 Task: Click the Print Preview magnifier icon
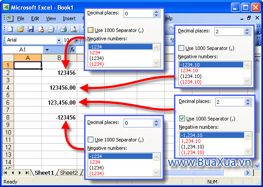(74, 29)
